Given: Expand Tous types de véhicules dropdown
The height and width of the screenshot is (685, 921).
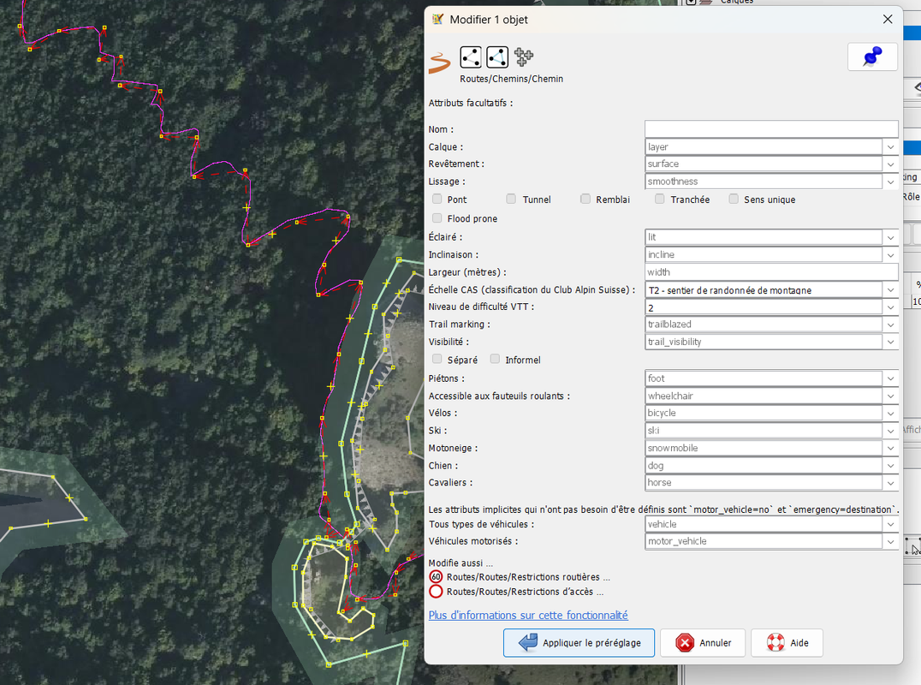Looking at the screenshot, I should click(x=890, y=524).
